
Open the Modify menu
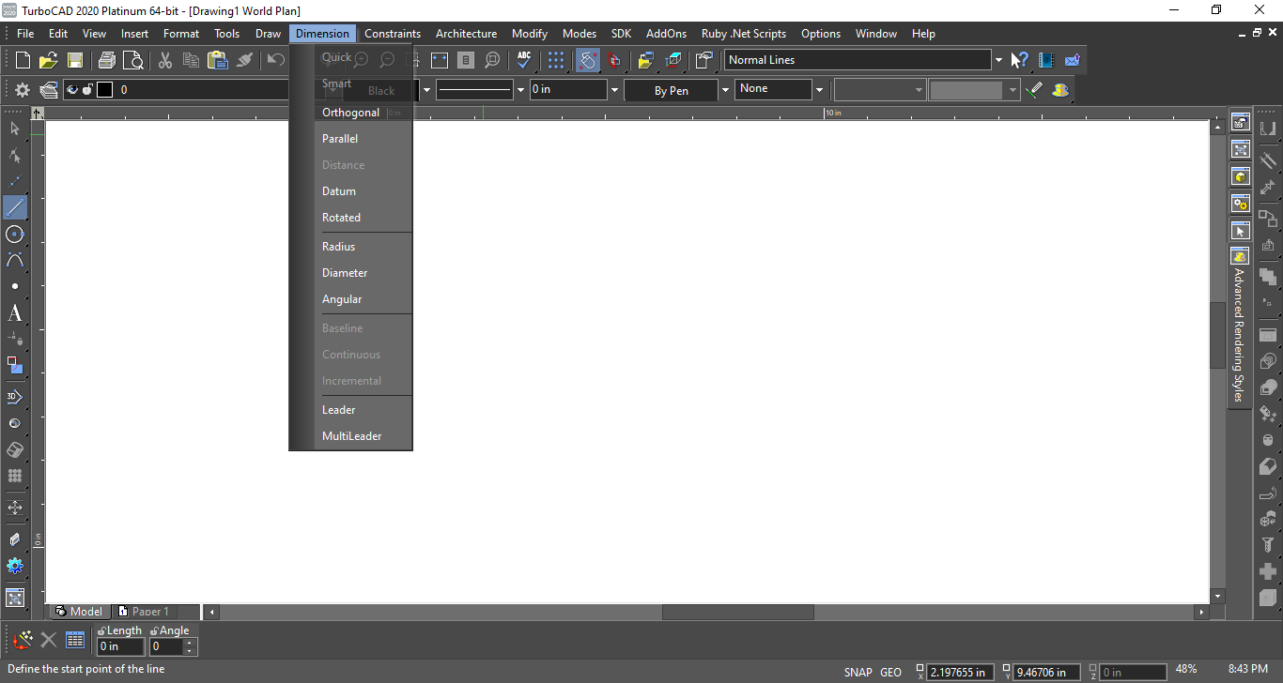(x=530, y=34)
